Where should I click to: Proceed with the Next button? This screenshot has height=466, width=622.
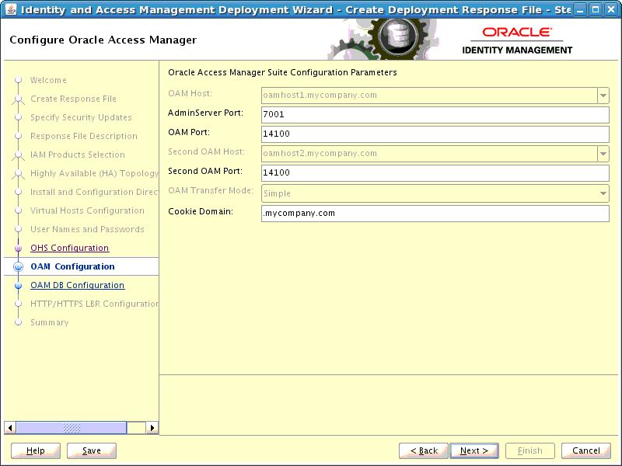[x=474, y=450]
